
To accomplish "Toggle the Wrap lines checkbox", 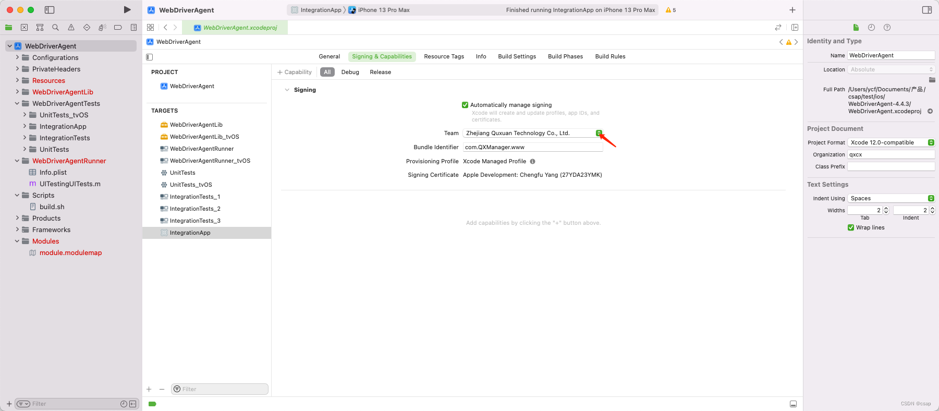I will coord(851,227).
